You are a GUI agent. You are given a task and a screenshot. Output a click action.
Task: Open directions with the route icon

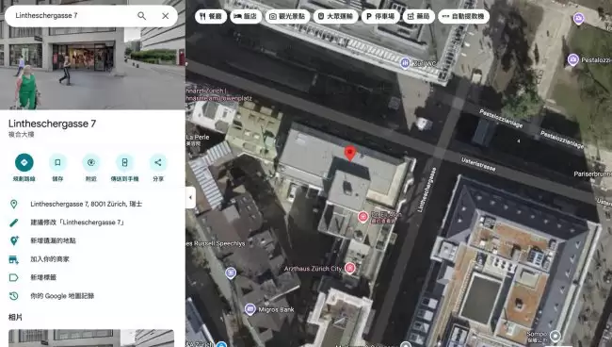(x=24, y=162)
